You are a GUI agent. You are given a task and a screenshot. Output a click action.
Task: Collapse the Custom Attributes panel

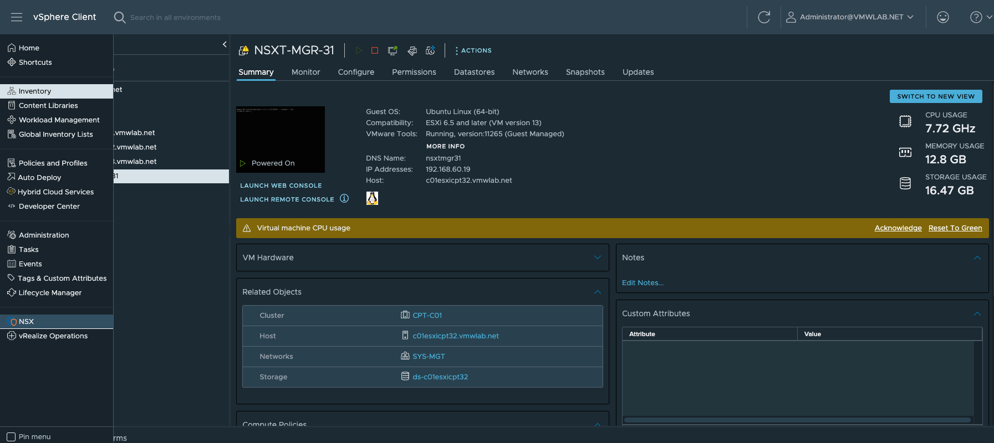click(x=977, y=313)
